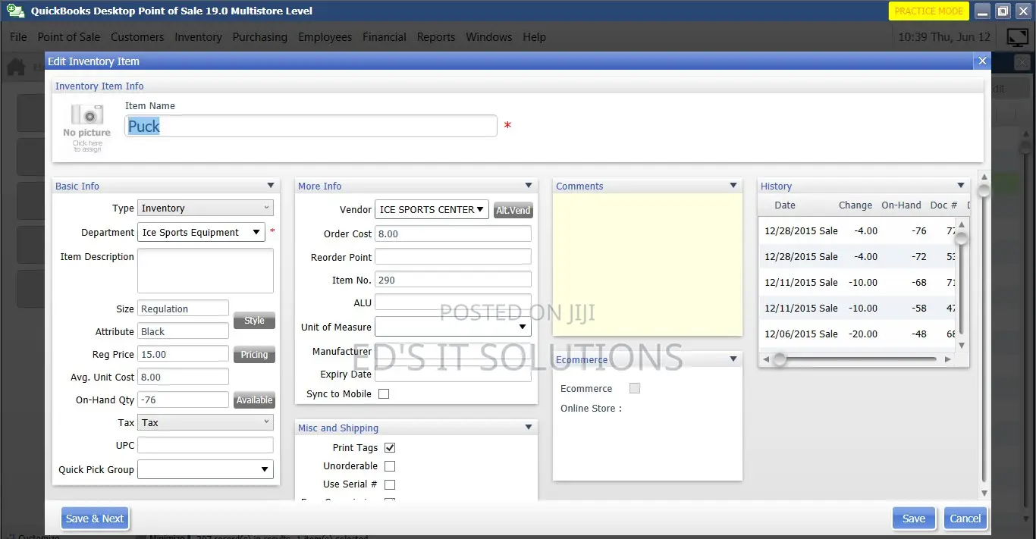Click the History vertical scrollbar thumb
The width and height of the screenshot is (1036, 539).
(962, 239)
